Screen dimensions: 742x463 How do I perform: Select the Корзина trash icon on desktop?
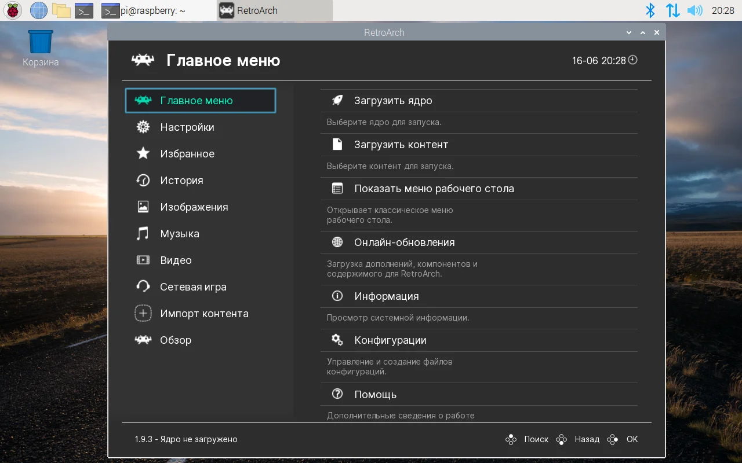(x=41, y=48)
